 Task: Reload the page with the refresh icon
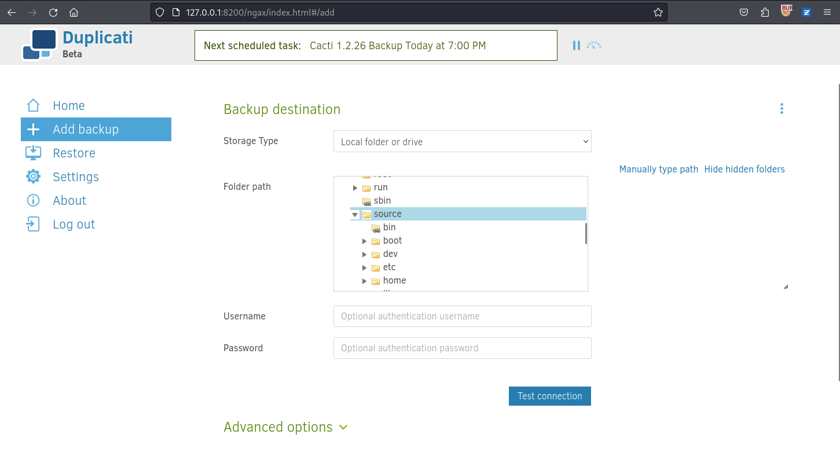pyautogui.click(x=53, y=12)
